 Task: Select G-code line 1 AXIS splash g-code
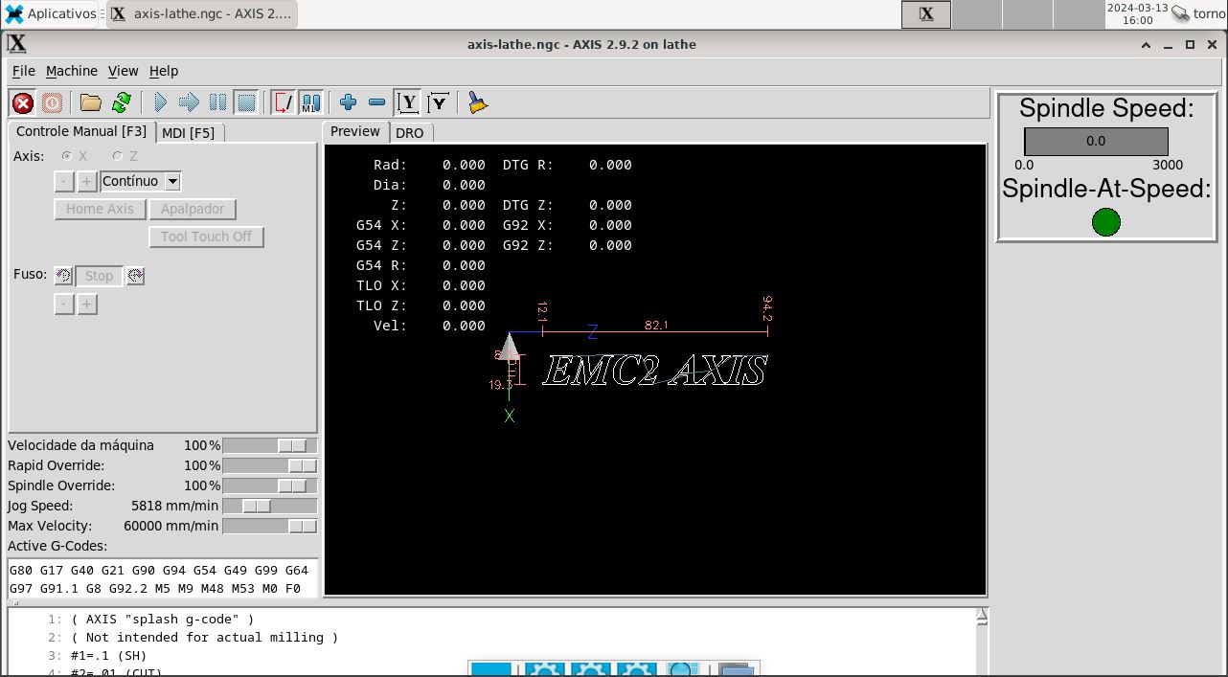(x=163, y=619)
